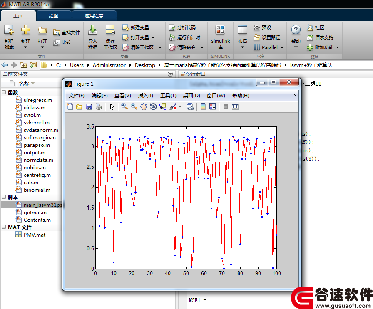
Task: Open the 工具(T) menu in Figure 1
Action: 168,96
